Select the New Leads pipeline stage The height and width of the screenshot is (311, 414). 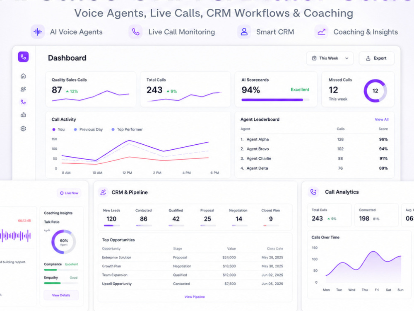coord(111,217)
